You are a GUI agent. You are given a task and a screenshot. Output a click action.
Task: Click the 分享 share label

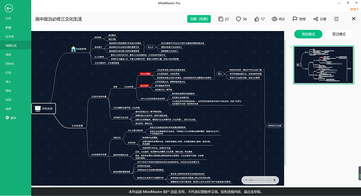[x=323, y=19]
